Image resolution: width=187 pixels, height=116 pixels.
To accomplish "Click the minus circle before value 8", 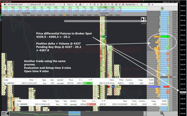I will click(95, 4).
